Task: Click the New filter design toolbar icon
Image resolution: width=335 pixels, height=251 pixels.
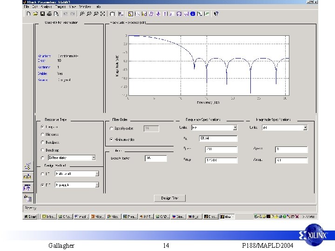Action: click(28, 14)
